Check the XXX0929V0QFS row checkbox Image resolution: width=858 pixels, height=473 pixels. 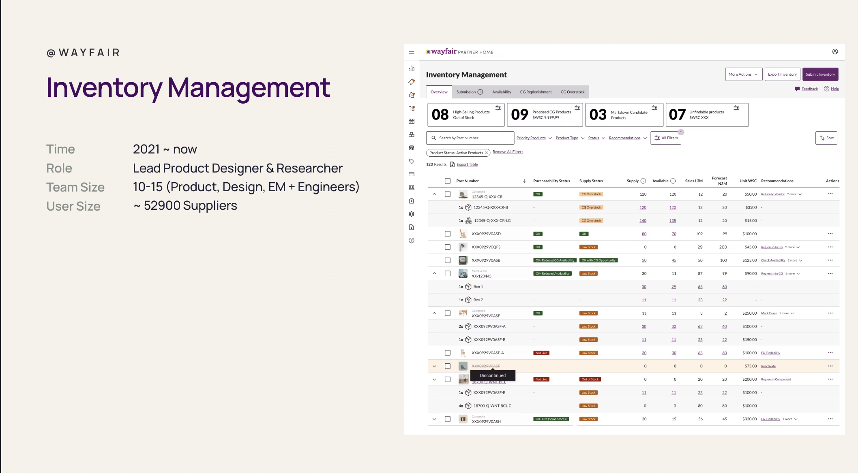click(x=448, y=247)
